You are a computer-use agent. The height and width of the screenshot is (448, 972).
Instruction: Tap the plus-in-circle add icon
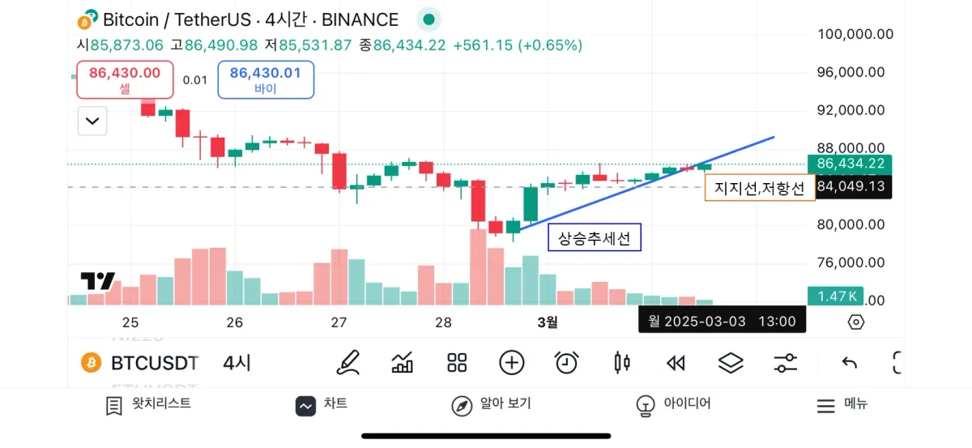coord(512,362)
